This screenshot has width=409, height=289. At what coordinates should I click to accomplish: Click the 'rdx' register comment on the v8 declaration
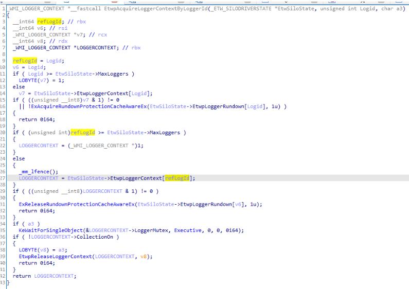(63, 41)
